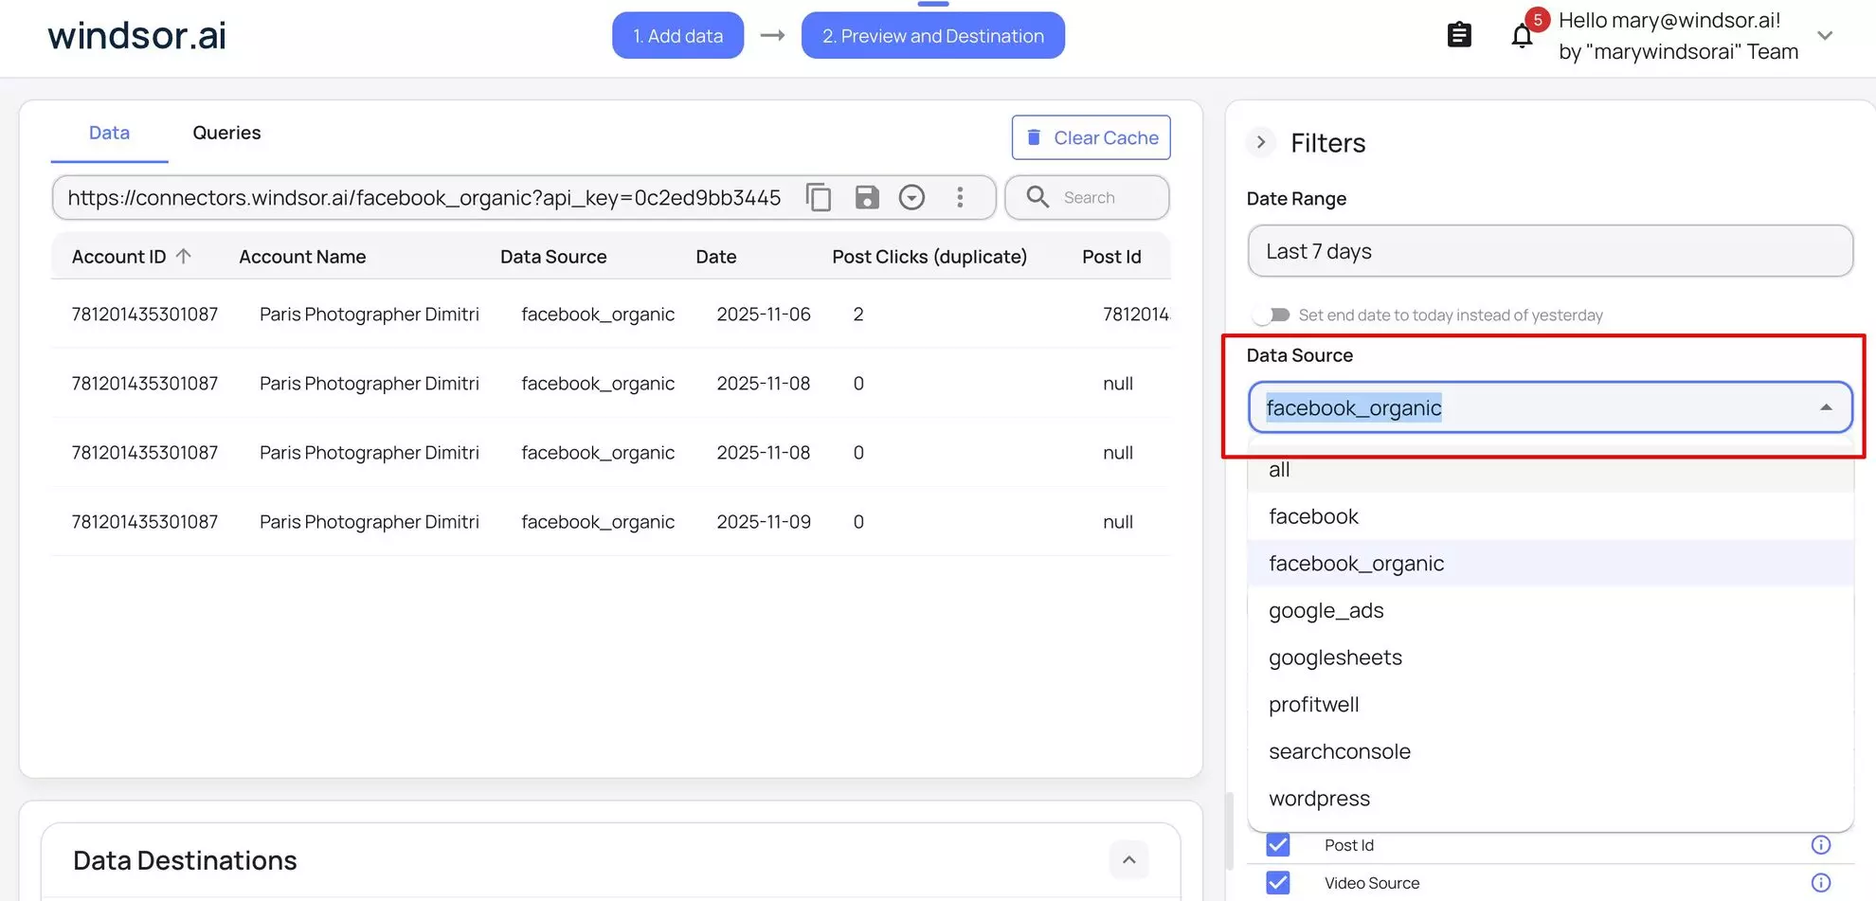The height and width of the screenshot is (901, 1876).
Task: Expand the user account menu chevron
Action: pyautogui.click(x=1825, y=36)
